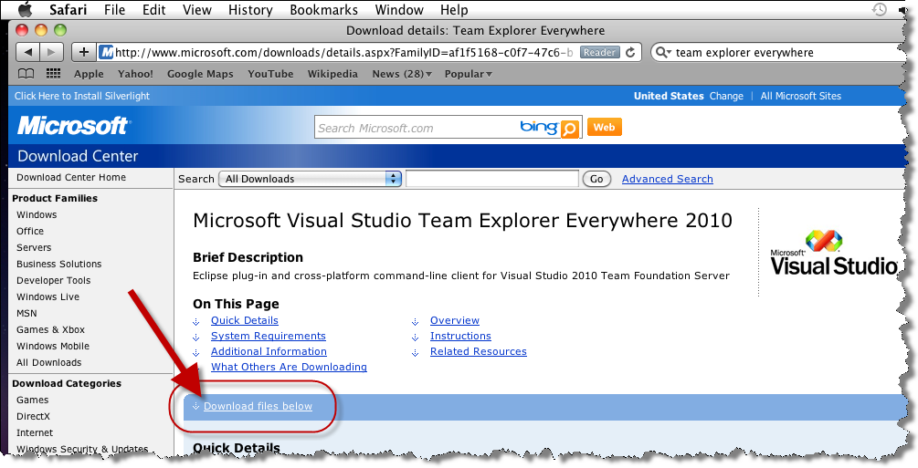Select Developer Tools in Product Families

pyautogui.click(x=53, y=280)
